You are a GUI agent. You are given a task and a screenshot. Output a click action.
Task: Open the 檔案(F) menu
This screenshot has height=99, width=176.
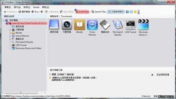[8, 7]
